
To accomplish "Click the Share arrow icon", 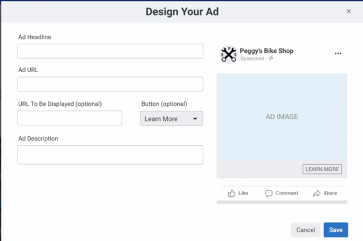I will point(316,193).
